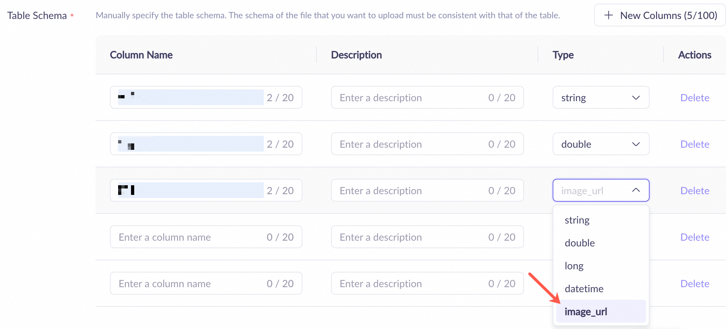This screenshot has width=728, height=329.
Task: Choose double in the type list
Action: pyautogui.click(x=580, y=243)
